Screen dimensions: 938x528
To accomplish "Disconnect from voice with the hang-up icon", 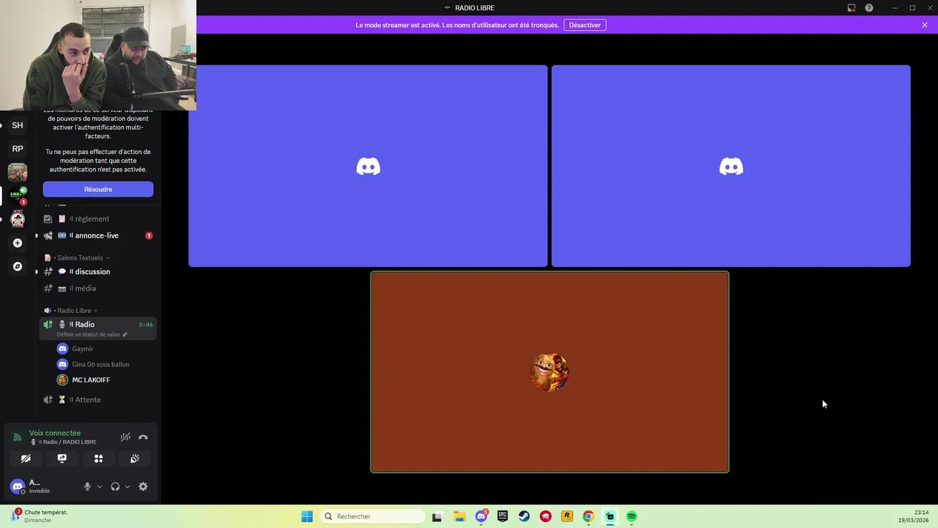I will click(x=143, y=437).
